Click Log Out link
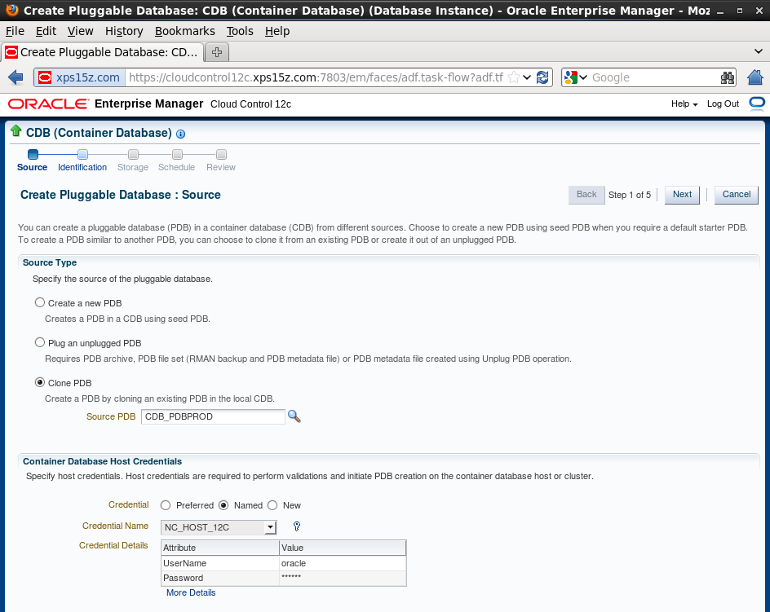Viewport: 770px width, 612px height. pyautogui.click(x=723, y=103)
